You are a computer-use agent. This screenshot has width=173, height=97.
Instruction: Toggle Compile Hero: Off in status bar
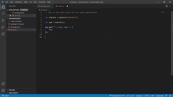pos(117,96)
